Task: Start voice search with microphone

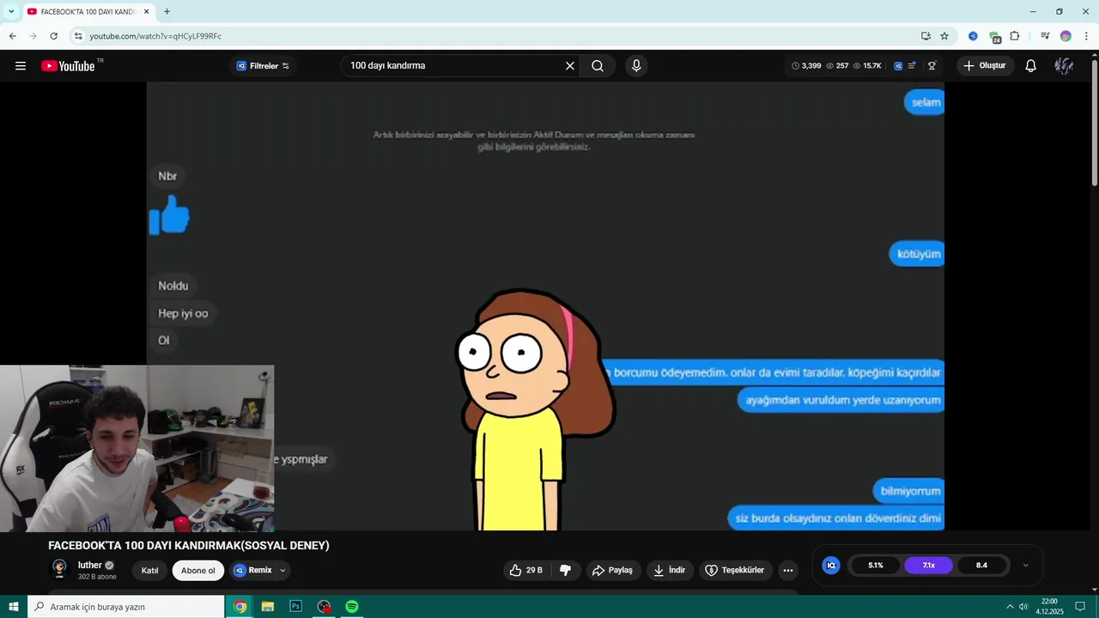Action: point(636,66)
